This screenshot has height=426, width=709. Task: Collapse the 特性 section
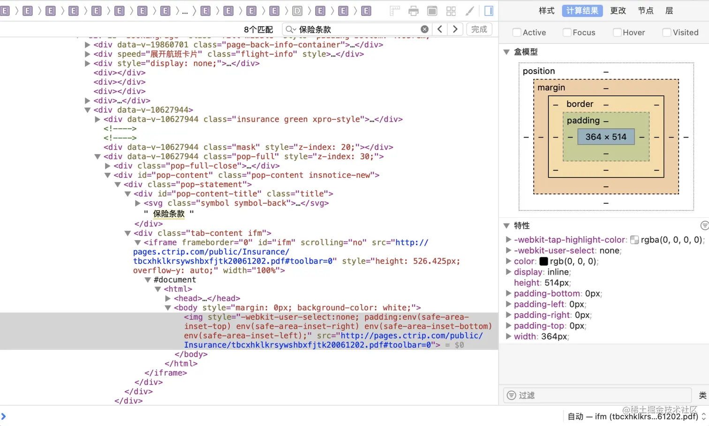(x=506, y=226)
